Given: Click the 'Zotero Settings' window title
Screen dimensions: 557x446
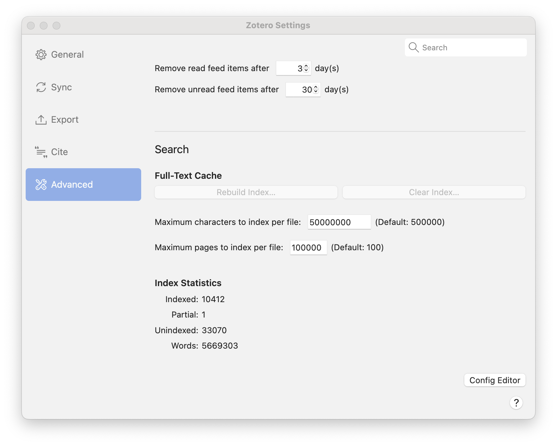Looking at the screenshot, I should point(278,25).
